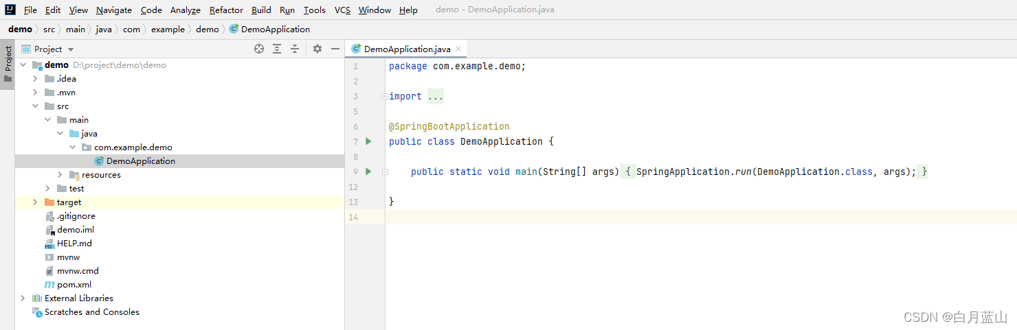1017x330 pixels.
Task: Expand the .mvn folder
Action: tap(35, 93)
